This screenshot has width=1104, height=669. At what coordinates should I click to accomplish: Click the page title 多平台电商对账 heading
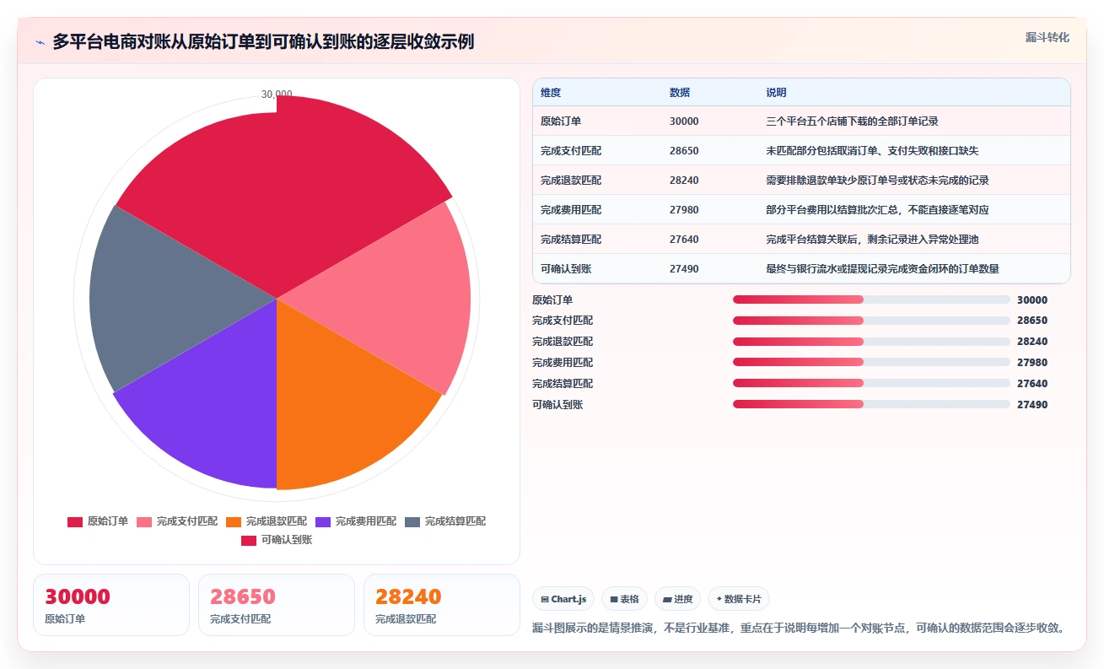(263, 41)
